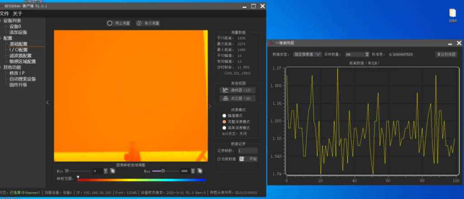Click the reset icon next to Max value
The image size is (464, 199).
coord(200,171)
